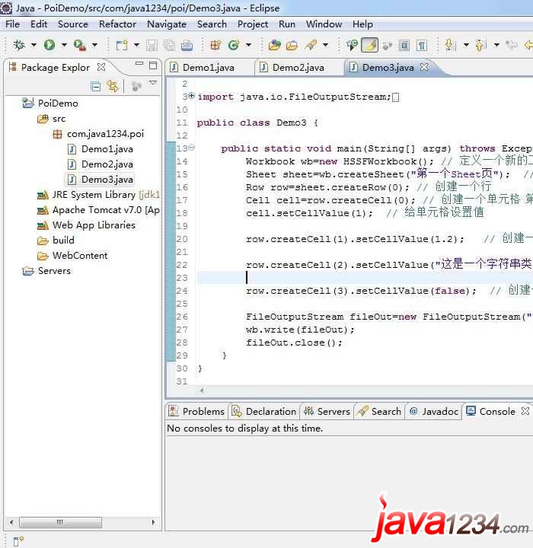533x548 pixels.
Task: Click the Previous Annotation arrow icon
Action: tap(481, 45)
